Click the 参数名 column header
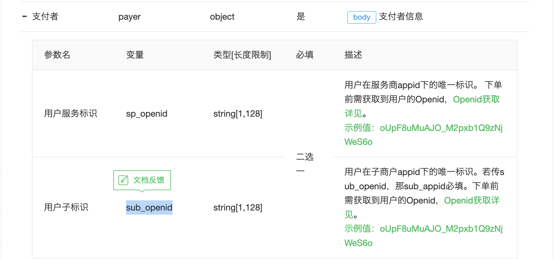 coord(57,55)
